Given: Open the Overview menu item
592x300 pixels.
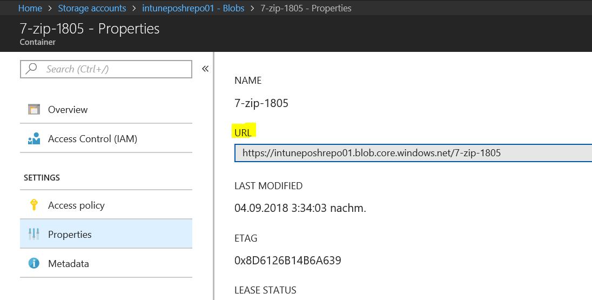Looking at the screenshot, I should click(x=106, y=110).
